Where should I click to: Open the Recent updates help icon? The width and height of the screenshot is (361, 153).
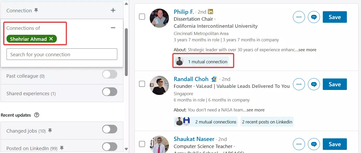coord(37,115)
